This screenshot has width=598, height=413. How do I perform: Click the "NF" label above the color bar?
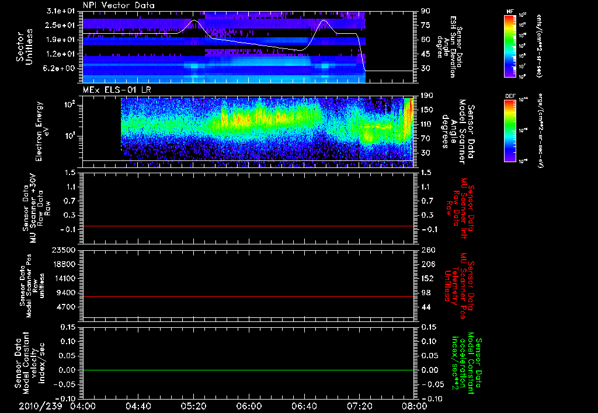[510, 12]
